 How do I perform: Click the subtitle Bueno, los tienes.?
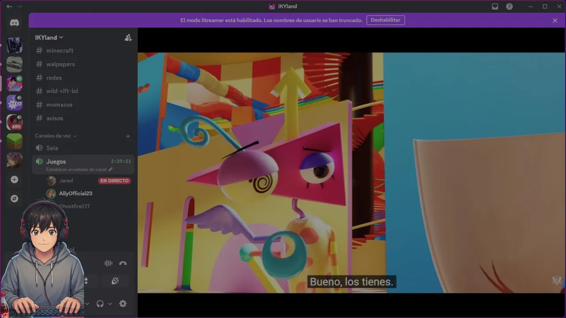pyautogui.click(x=352, y=282)
